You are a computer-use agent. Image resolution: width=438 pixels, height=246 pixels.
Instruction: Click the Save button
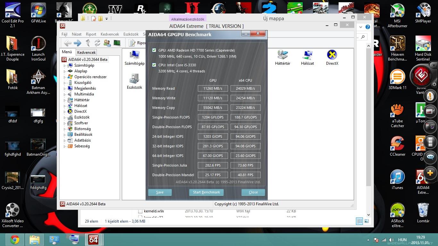coord(160,192)
